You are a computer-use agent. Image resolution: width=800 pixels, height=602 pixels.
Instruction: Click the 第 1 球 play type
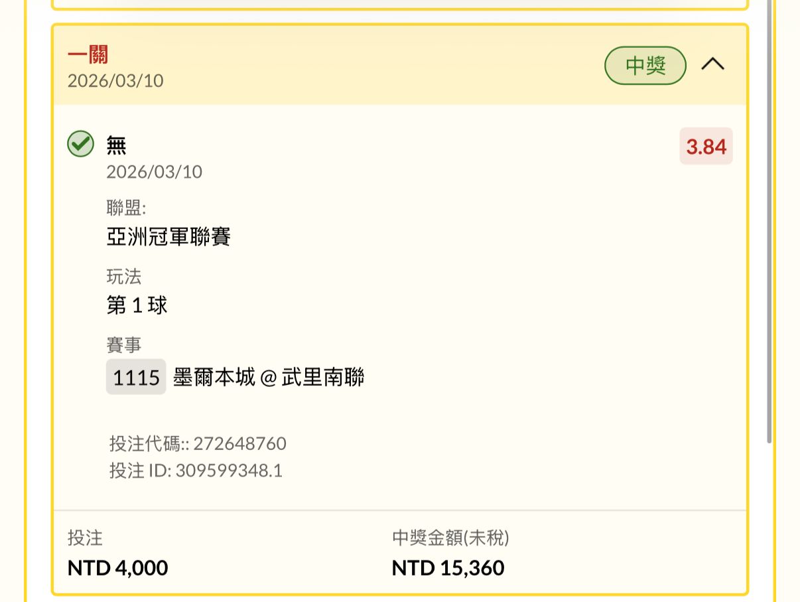137,305
